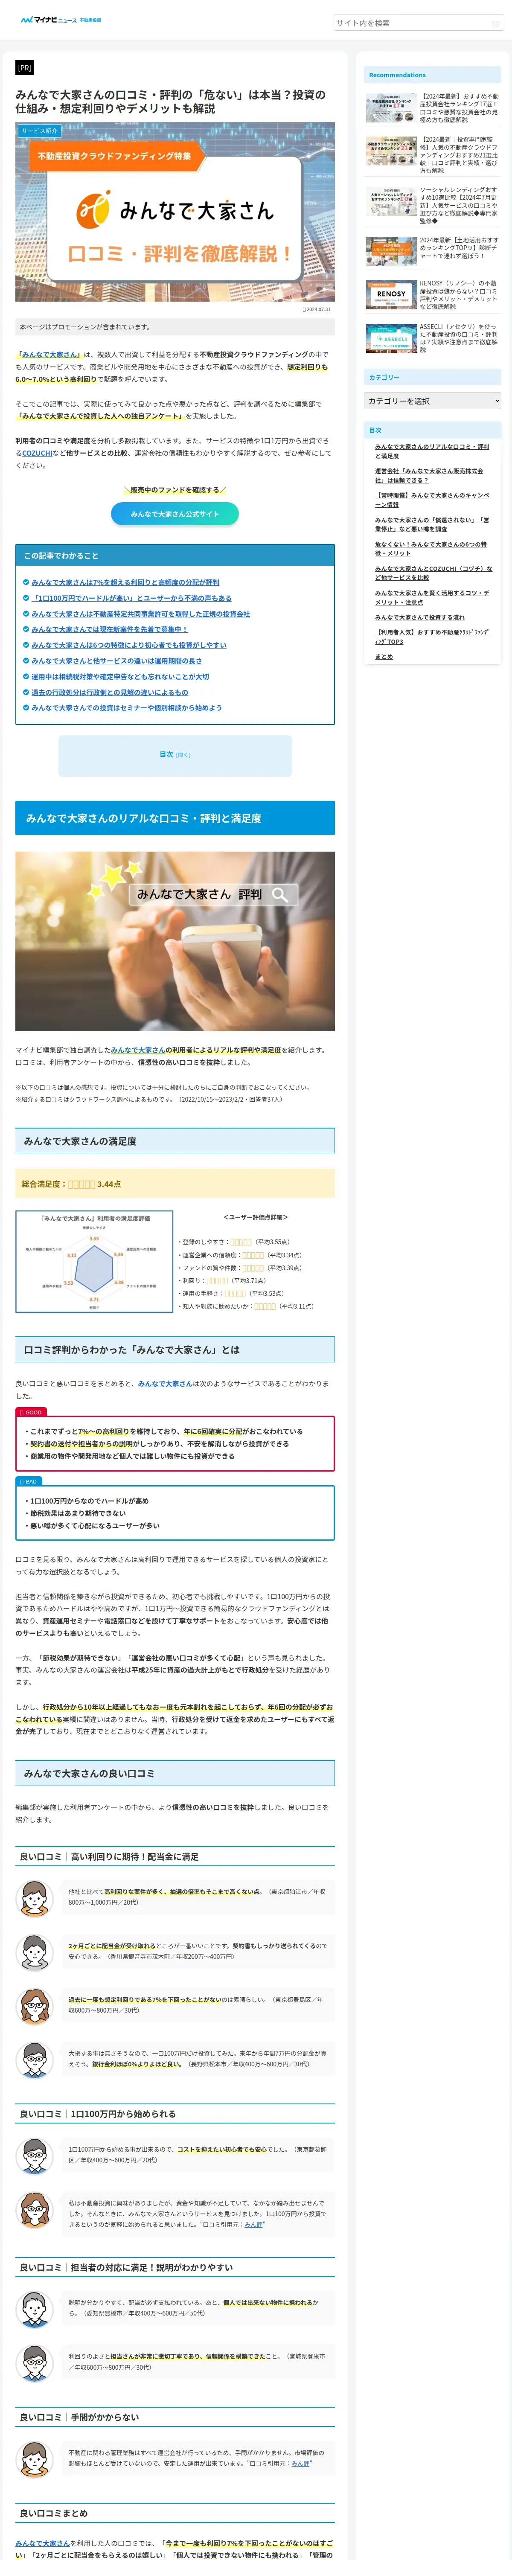
Task: Jump to TOC item みんなで大家さんで投資する流れ
Action: pos(419,617)
